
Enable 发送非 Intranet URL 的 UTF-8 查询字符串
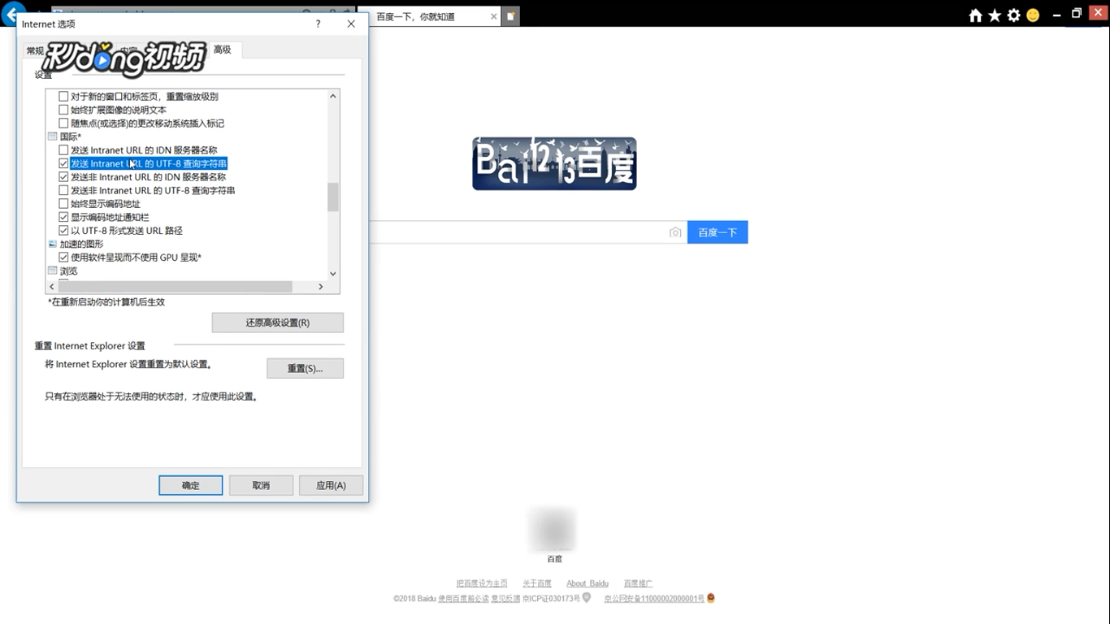coord(64,190)
